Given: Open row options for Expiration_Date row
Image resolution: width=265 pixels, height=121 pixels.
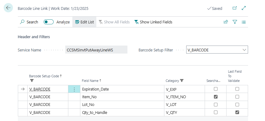Looking at the screenshot, I should pyautogui.click(x=74, y=89).
